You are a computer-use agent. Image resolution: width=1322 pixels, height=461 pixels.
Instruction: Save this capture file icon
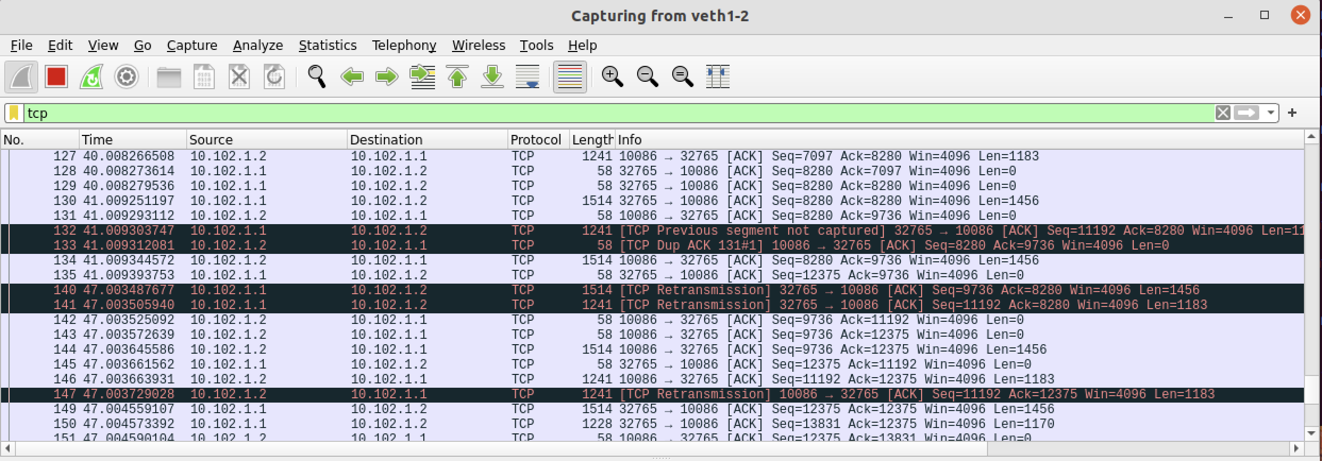click(x=204, y=77)
